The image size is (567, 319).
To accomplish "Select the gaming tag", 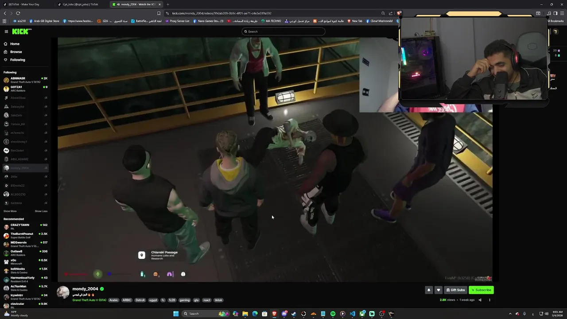I will click(x=185, y=300).
